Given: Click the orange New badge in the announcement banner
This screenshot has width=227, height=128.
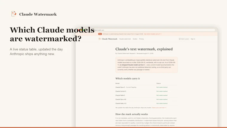Looking at the screenshot, I should point(100,34).
